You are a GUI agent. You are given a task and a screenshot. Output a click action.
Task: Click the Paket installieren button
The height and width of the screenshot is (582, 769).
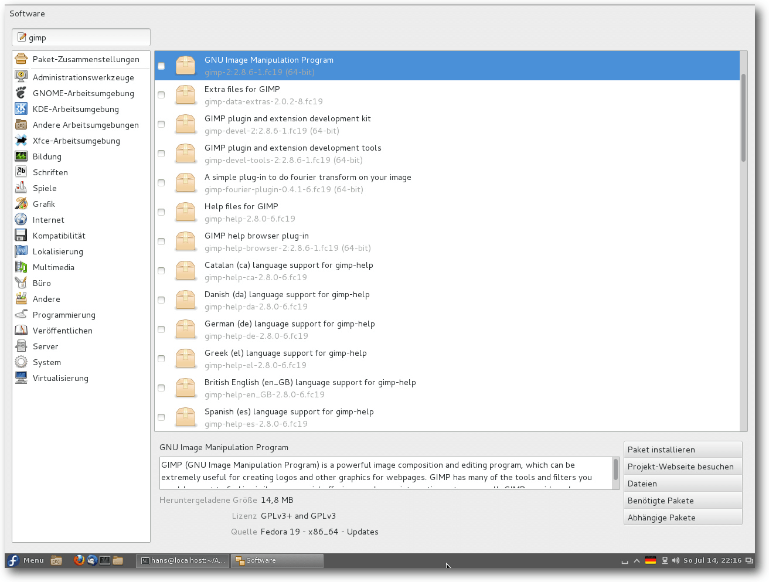pos(683,450)
